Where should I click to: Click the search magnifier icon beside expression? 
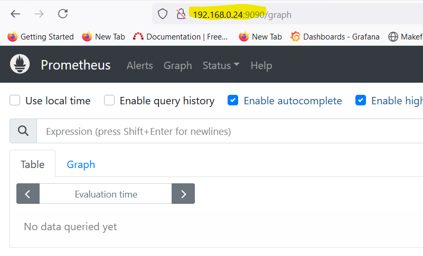[23, 131]
